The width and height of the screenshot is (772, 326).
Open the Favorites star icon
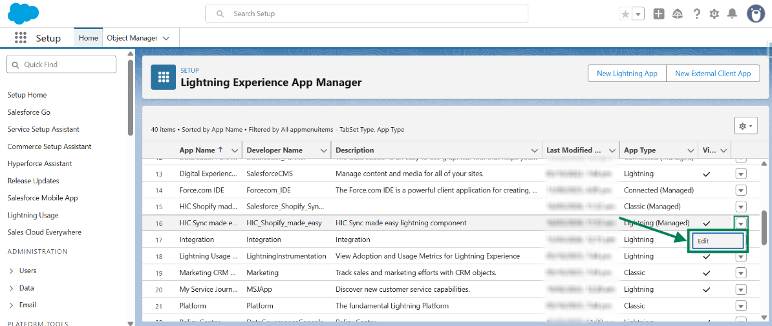625,14
